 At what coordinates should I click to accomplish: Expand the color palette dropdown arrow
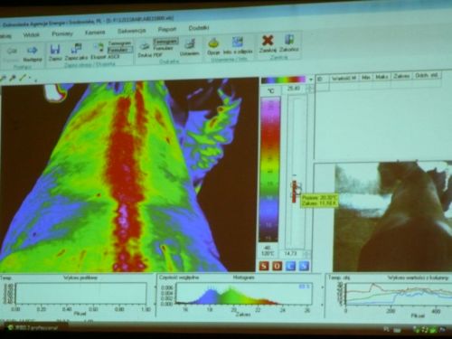311,80
